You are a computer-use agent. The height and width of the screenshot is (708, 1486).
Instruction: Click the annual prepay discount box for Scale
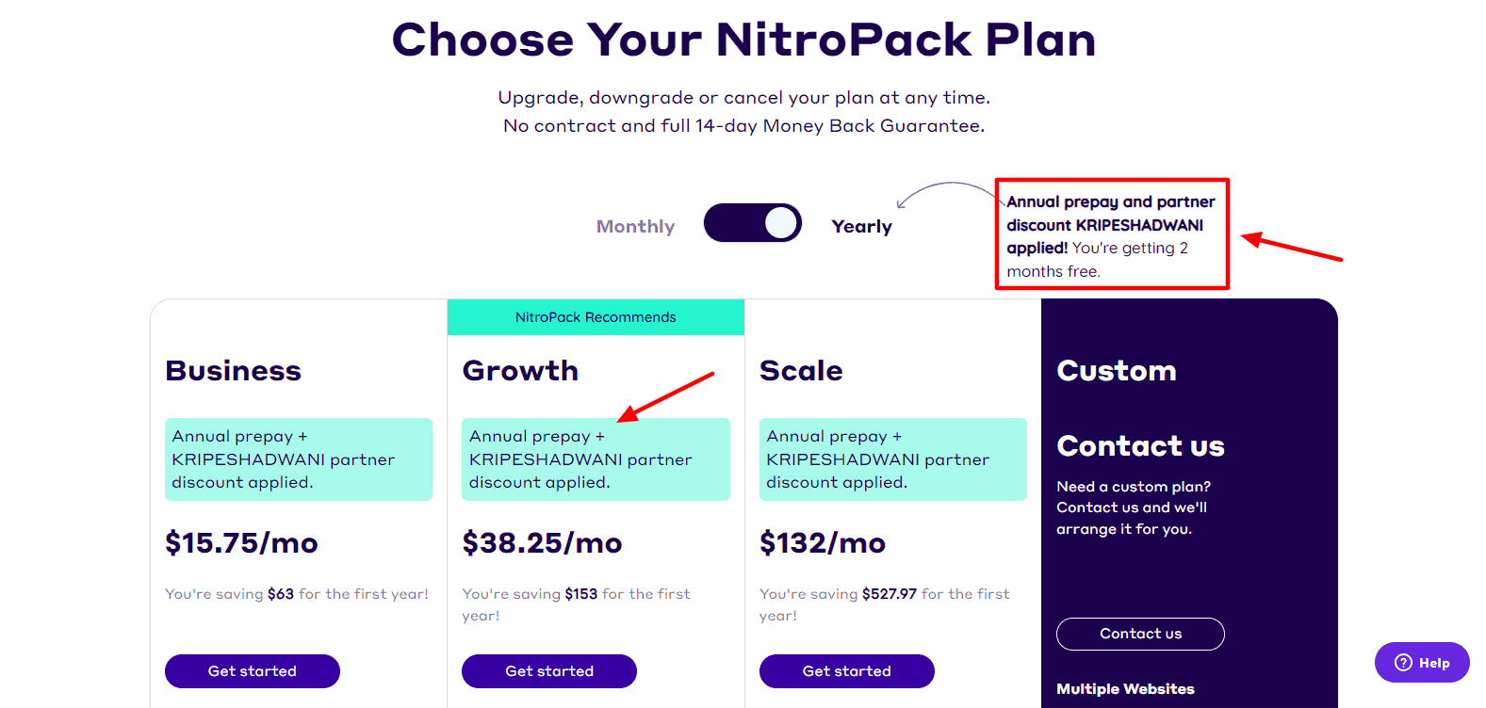pyautogui.click(x=892, y=459)
